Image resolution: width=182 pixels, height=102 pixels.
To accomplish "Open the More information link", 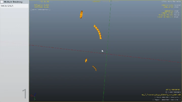I will point(40,10).
